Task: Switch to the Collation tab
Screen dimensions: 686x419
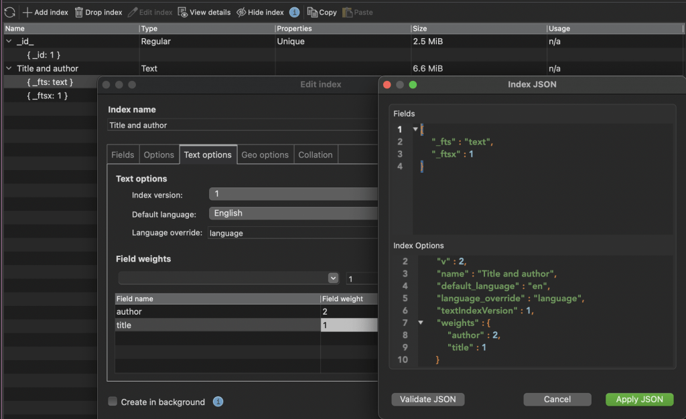Action: pyautogui.click(x=316, y=154)
